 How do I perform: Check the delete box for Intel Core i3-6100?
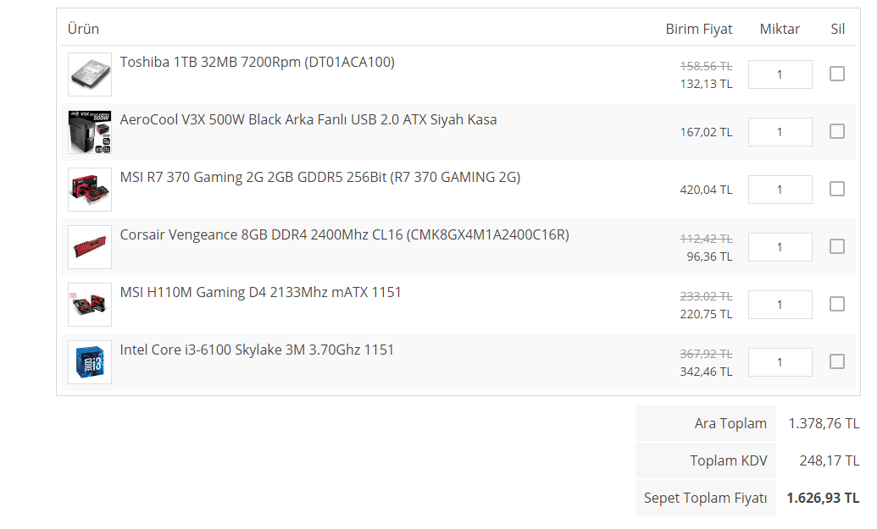click(x=836, y=361)
